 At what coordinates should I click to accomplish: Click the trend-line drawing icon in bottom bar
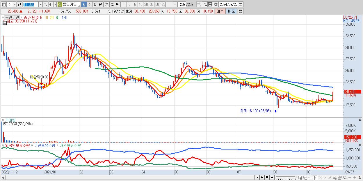coord(330,178)
